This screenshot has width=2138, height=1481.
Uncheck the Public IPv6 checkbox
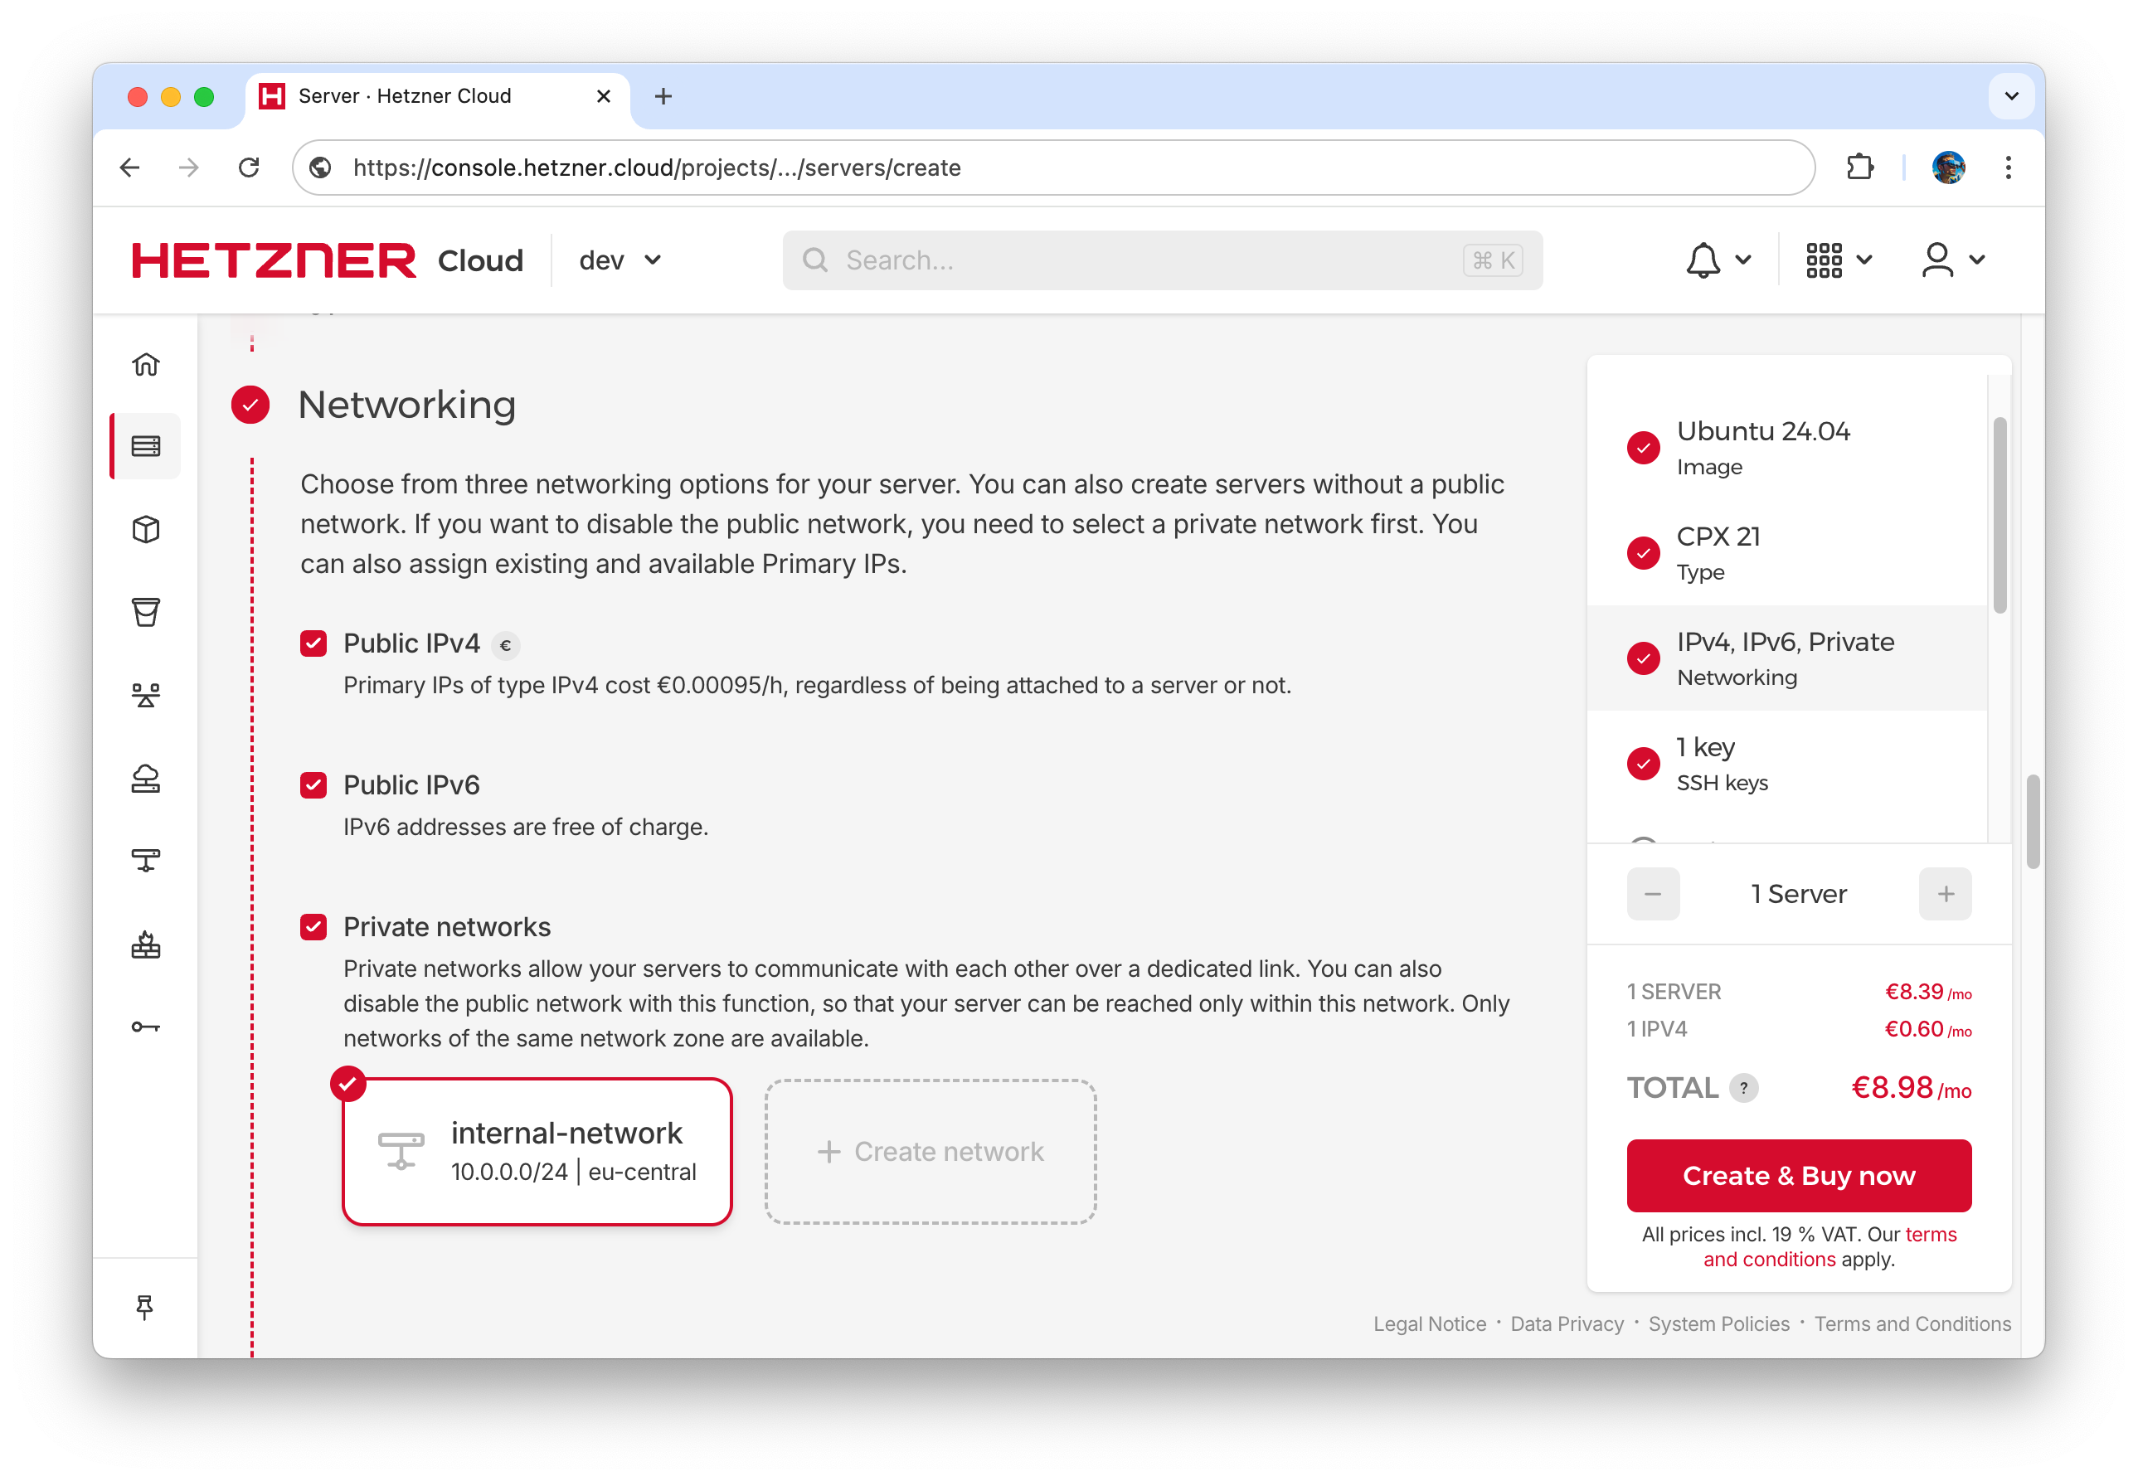click(x=313, y=785)
